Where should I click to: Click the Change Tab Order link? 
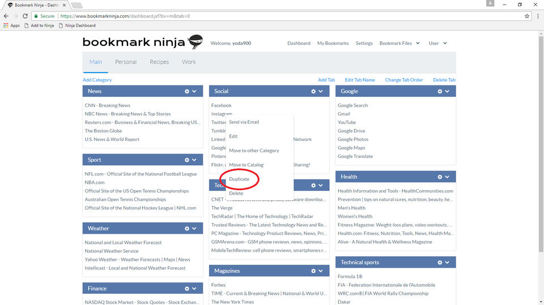coord(404,80)
